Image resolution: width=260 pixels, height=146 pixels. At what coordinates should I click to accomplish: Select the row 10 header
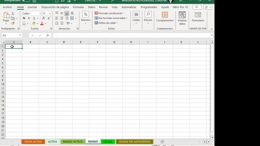pyautogui.click(x=3, y=84)
